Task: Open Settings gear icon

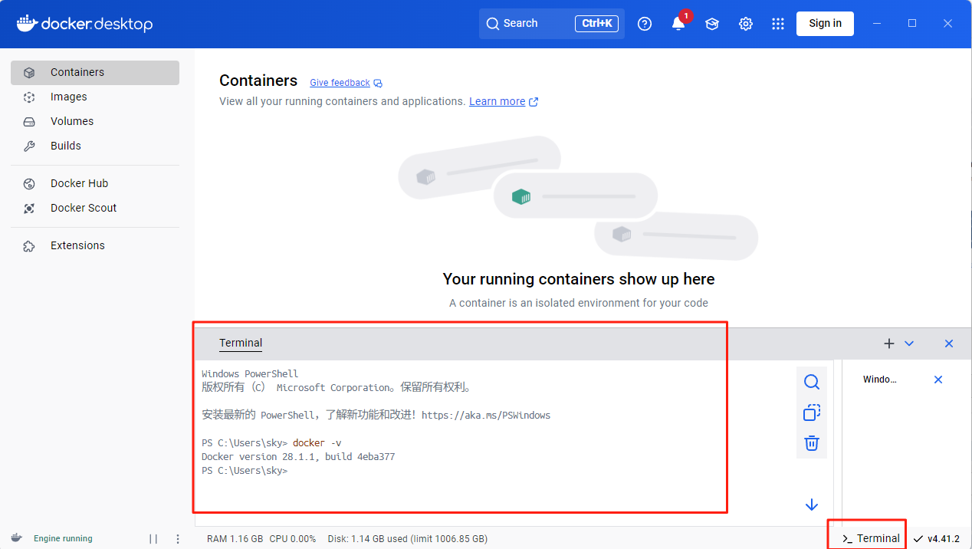Action: (746, 24)
